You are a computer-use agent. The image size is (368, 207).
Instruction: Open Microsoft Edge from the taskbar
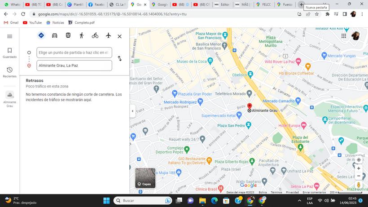click(214, 201)
